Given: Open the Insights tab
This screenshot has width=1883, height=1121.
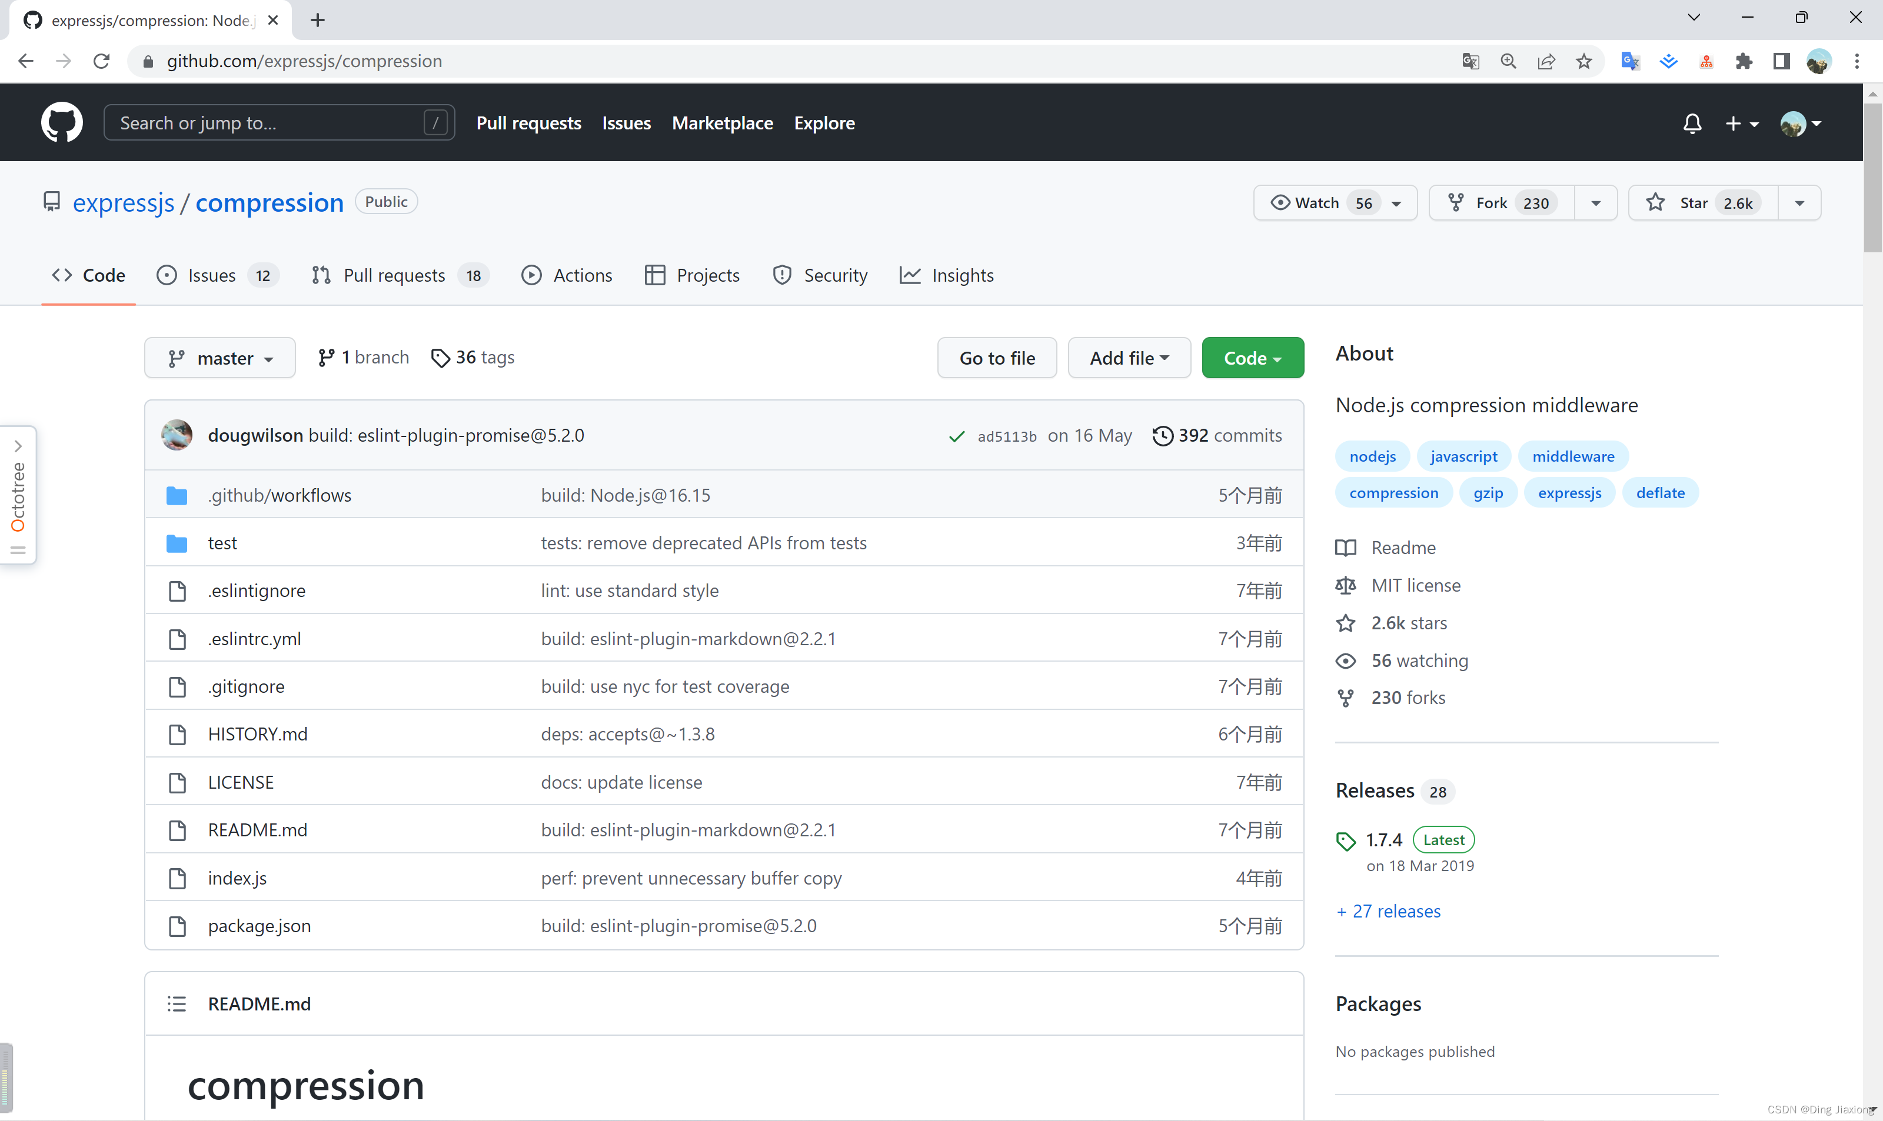Looking at the screenshot, I should 947,275.
